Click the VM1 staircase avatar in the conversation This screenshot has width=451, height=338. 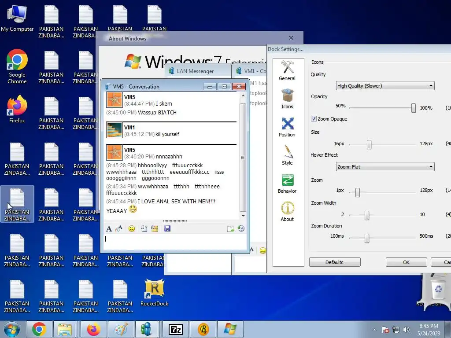[115, 130]
